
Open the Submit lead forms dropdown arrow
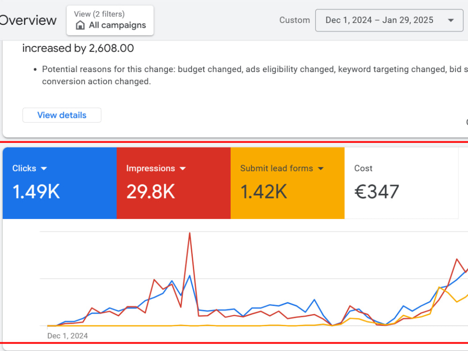point(321,168)
